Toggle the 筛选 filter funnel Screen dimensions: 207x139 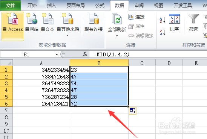(x=193, y=23)
